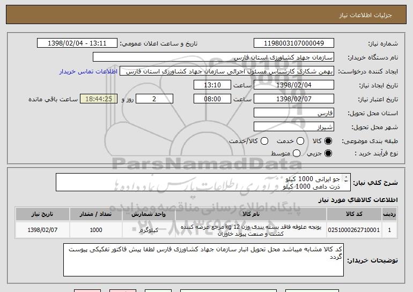
Task: Select the کالا/خدمت radio button
Action: (264, 141)
